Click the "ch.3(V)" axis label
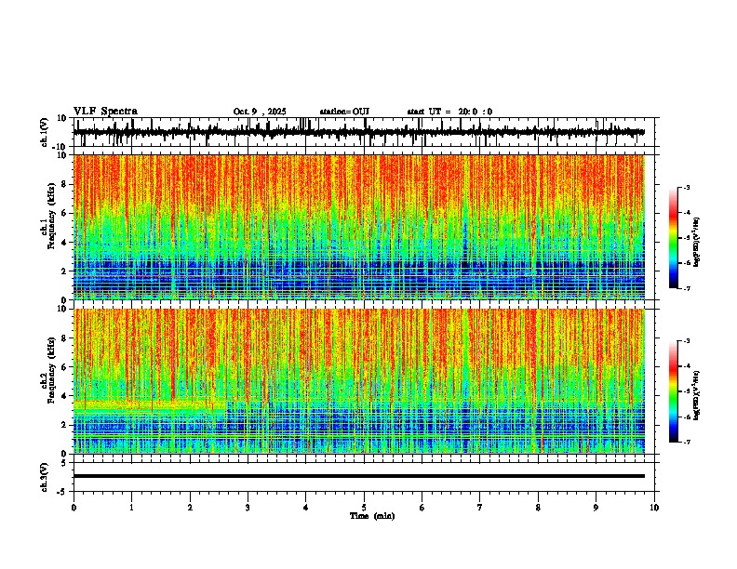737x569 pixels. [x=44, y=477]
